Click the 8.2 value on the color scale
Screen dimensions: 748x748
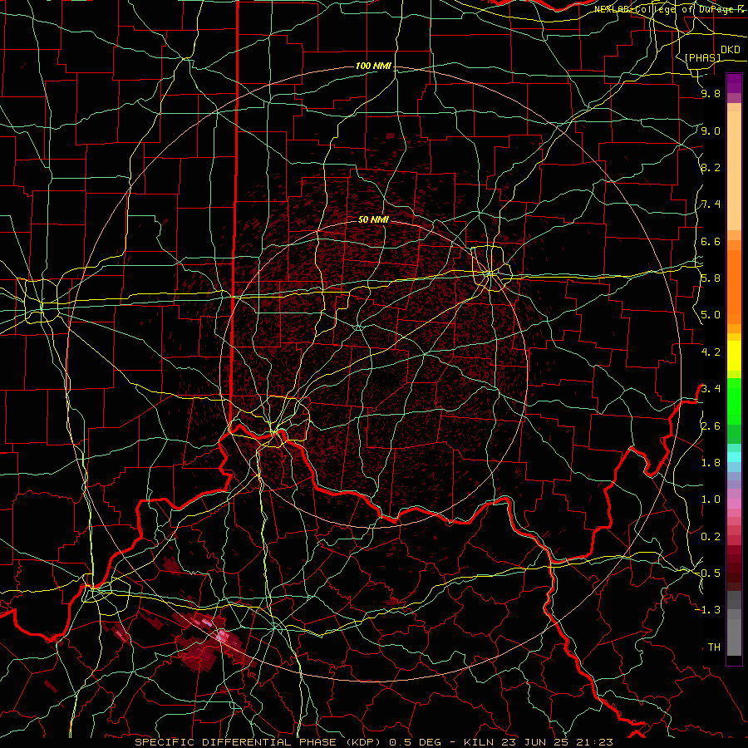[x=711, y=167]
